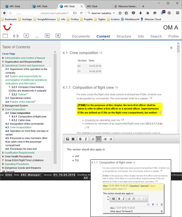Open 4.3 Crew incapacitation

20,127
